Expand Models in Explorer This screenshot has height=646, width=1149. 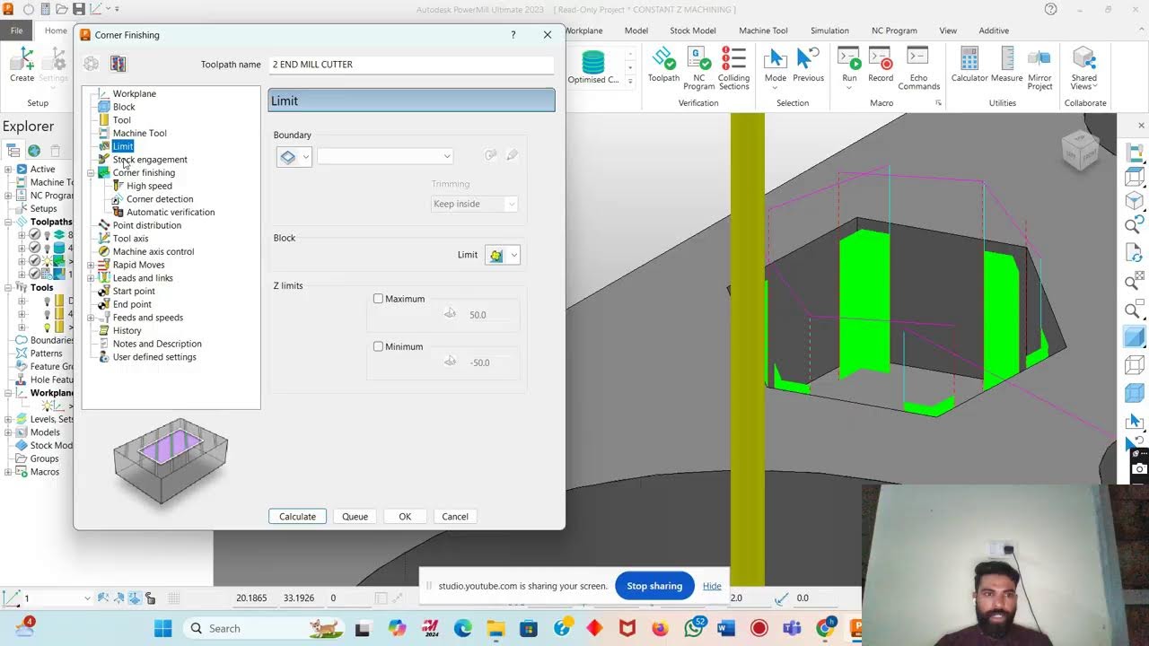coord(8,432)
